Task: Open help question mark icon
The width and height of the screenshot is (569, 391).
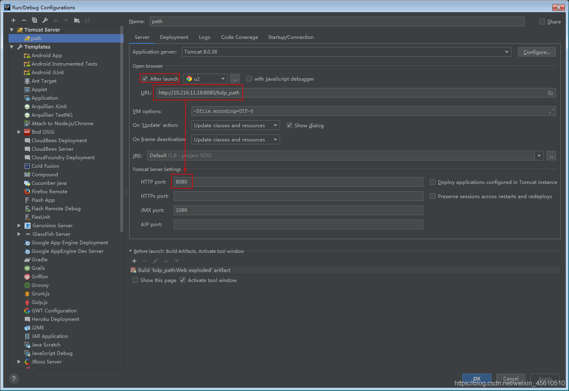Action: [x=14, y=378]
